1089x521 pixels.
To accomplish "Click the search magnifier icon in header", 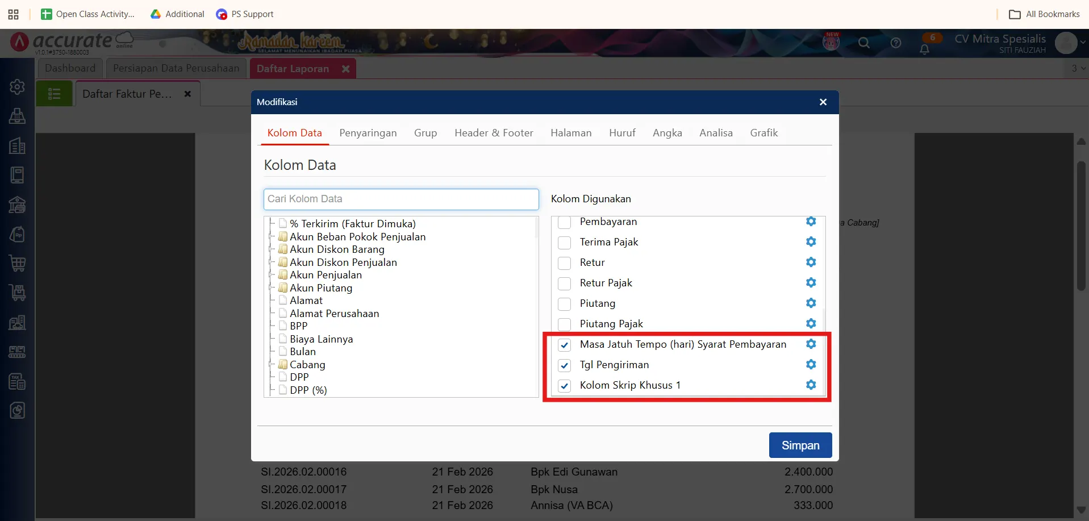I will (x=863, y=43).
